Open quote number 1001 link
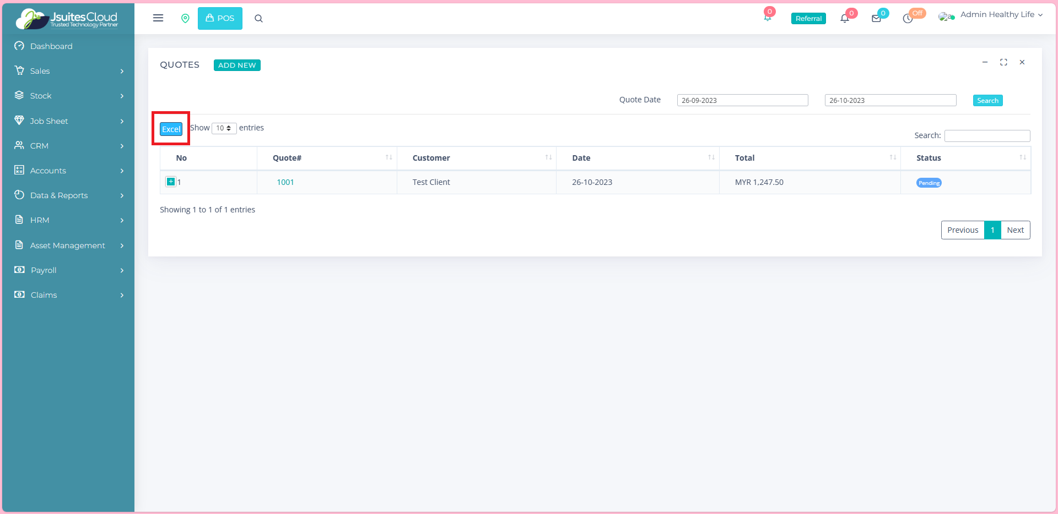This screenshot has width=1058, height=514. click(x=285, y=182)
